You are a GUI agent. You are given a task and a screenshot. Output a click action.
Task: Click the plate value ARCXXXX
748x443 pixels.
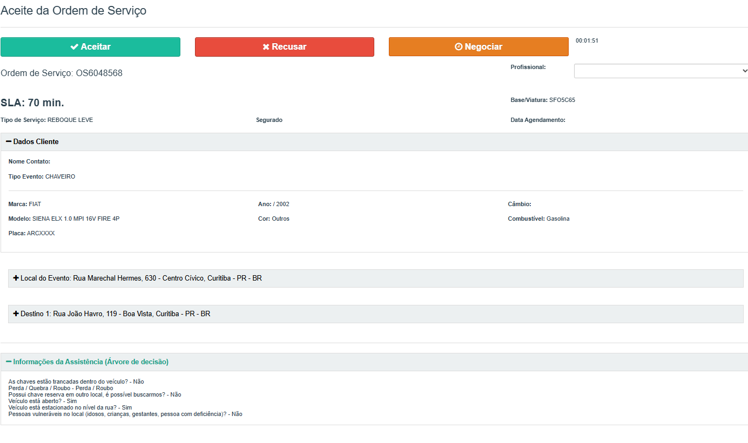[41, 234]
